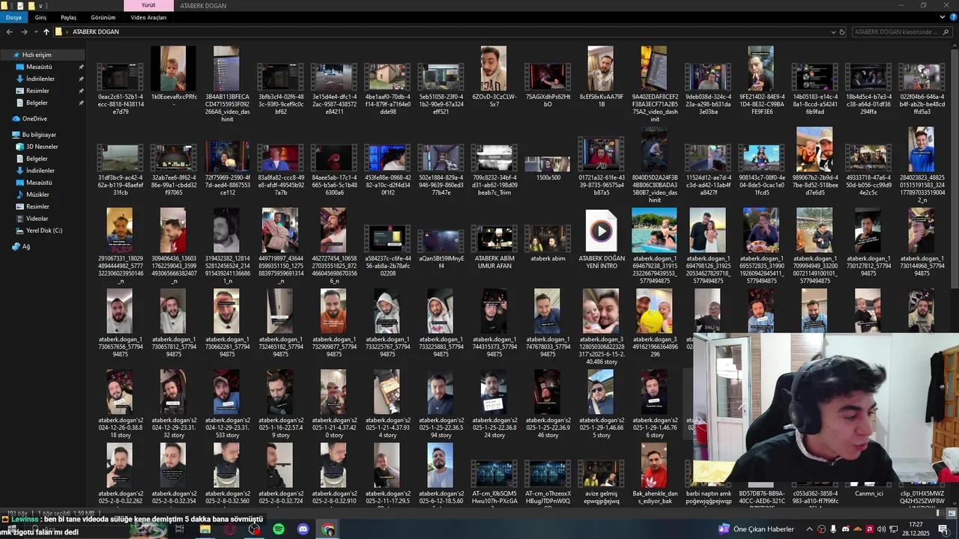
Task: Expand the ribbon with the chevron
Action: click(x=942, y=17)
